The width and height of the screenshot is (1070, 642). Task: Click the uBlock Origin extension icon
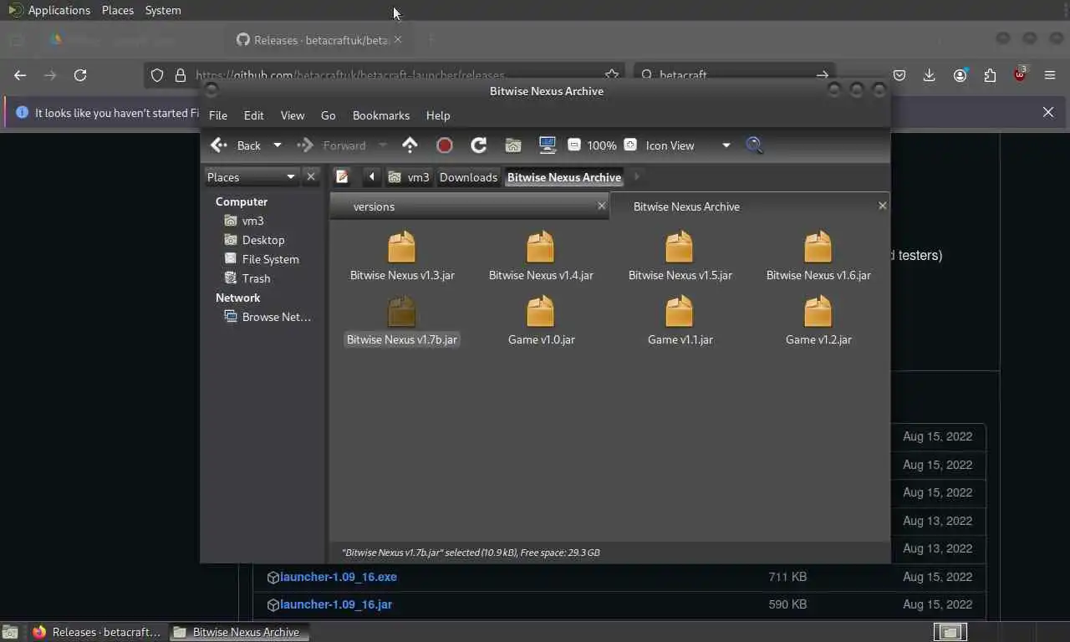pos(1020,74)
